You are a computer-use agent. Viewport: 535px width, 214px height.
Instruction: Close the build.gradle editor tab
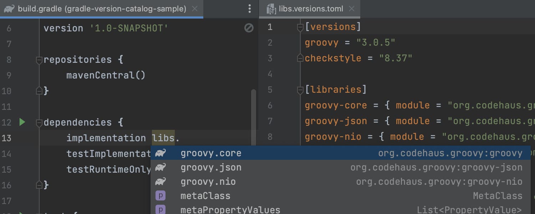(x=195, y=9)
